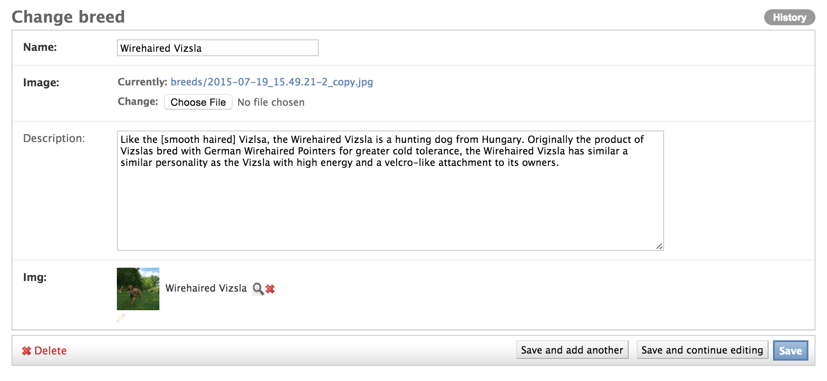
Task: Click the pencil edit icon below thumbnail
Action: point(121,317)
